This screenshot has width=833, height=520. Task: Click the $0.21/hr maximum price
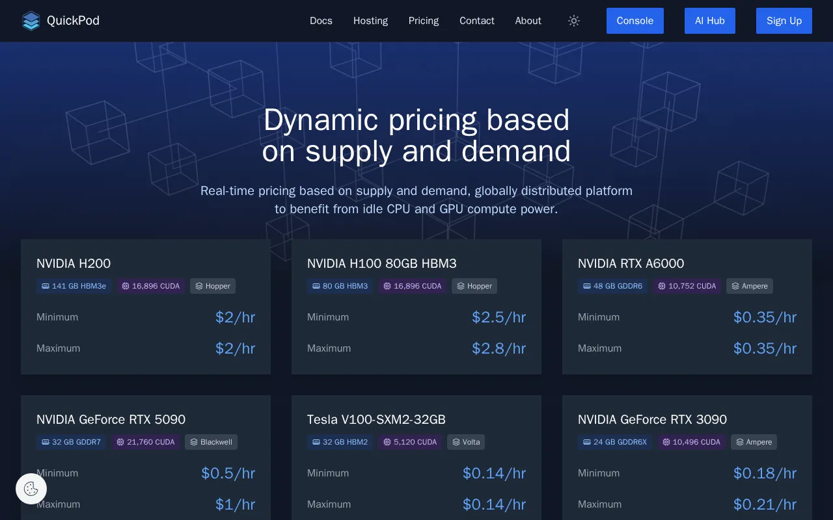(x=765, y=504)
